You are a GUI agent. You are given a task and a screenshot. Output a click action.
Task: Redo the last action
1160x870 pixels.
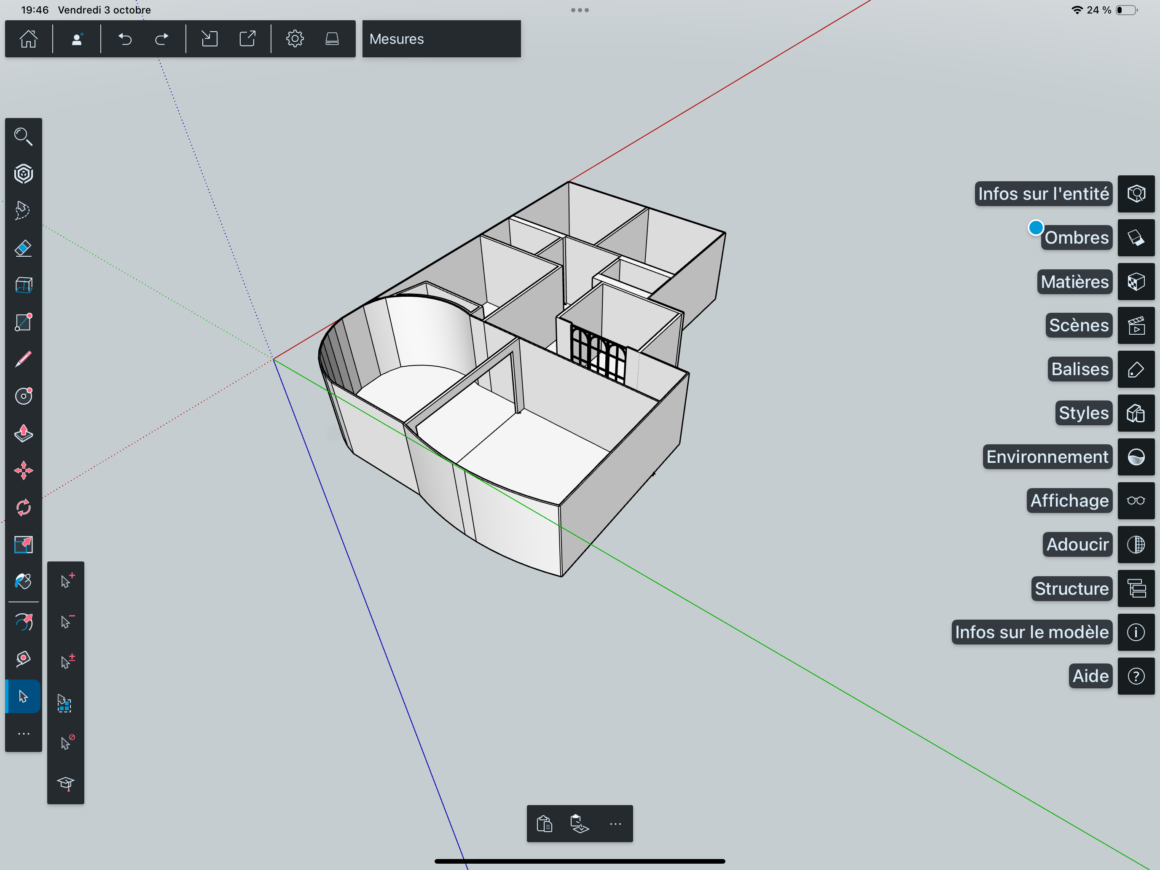(x=162, y=39)
